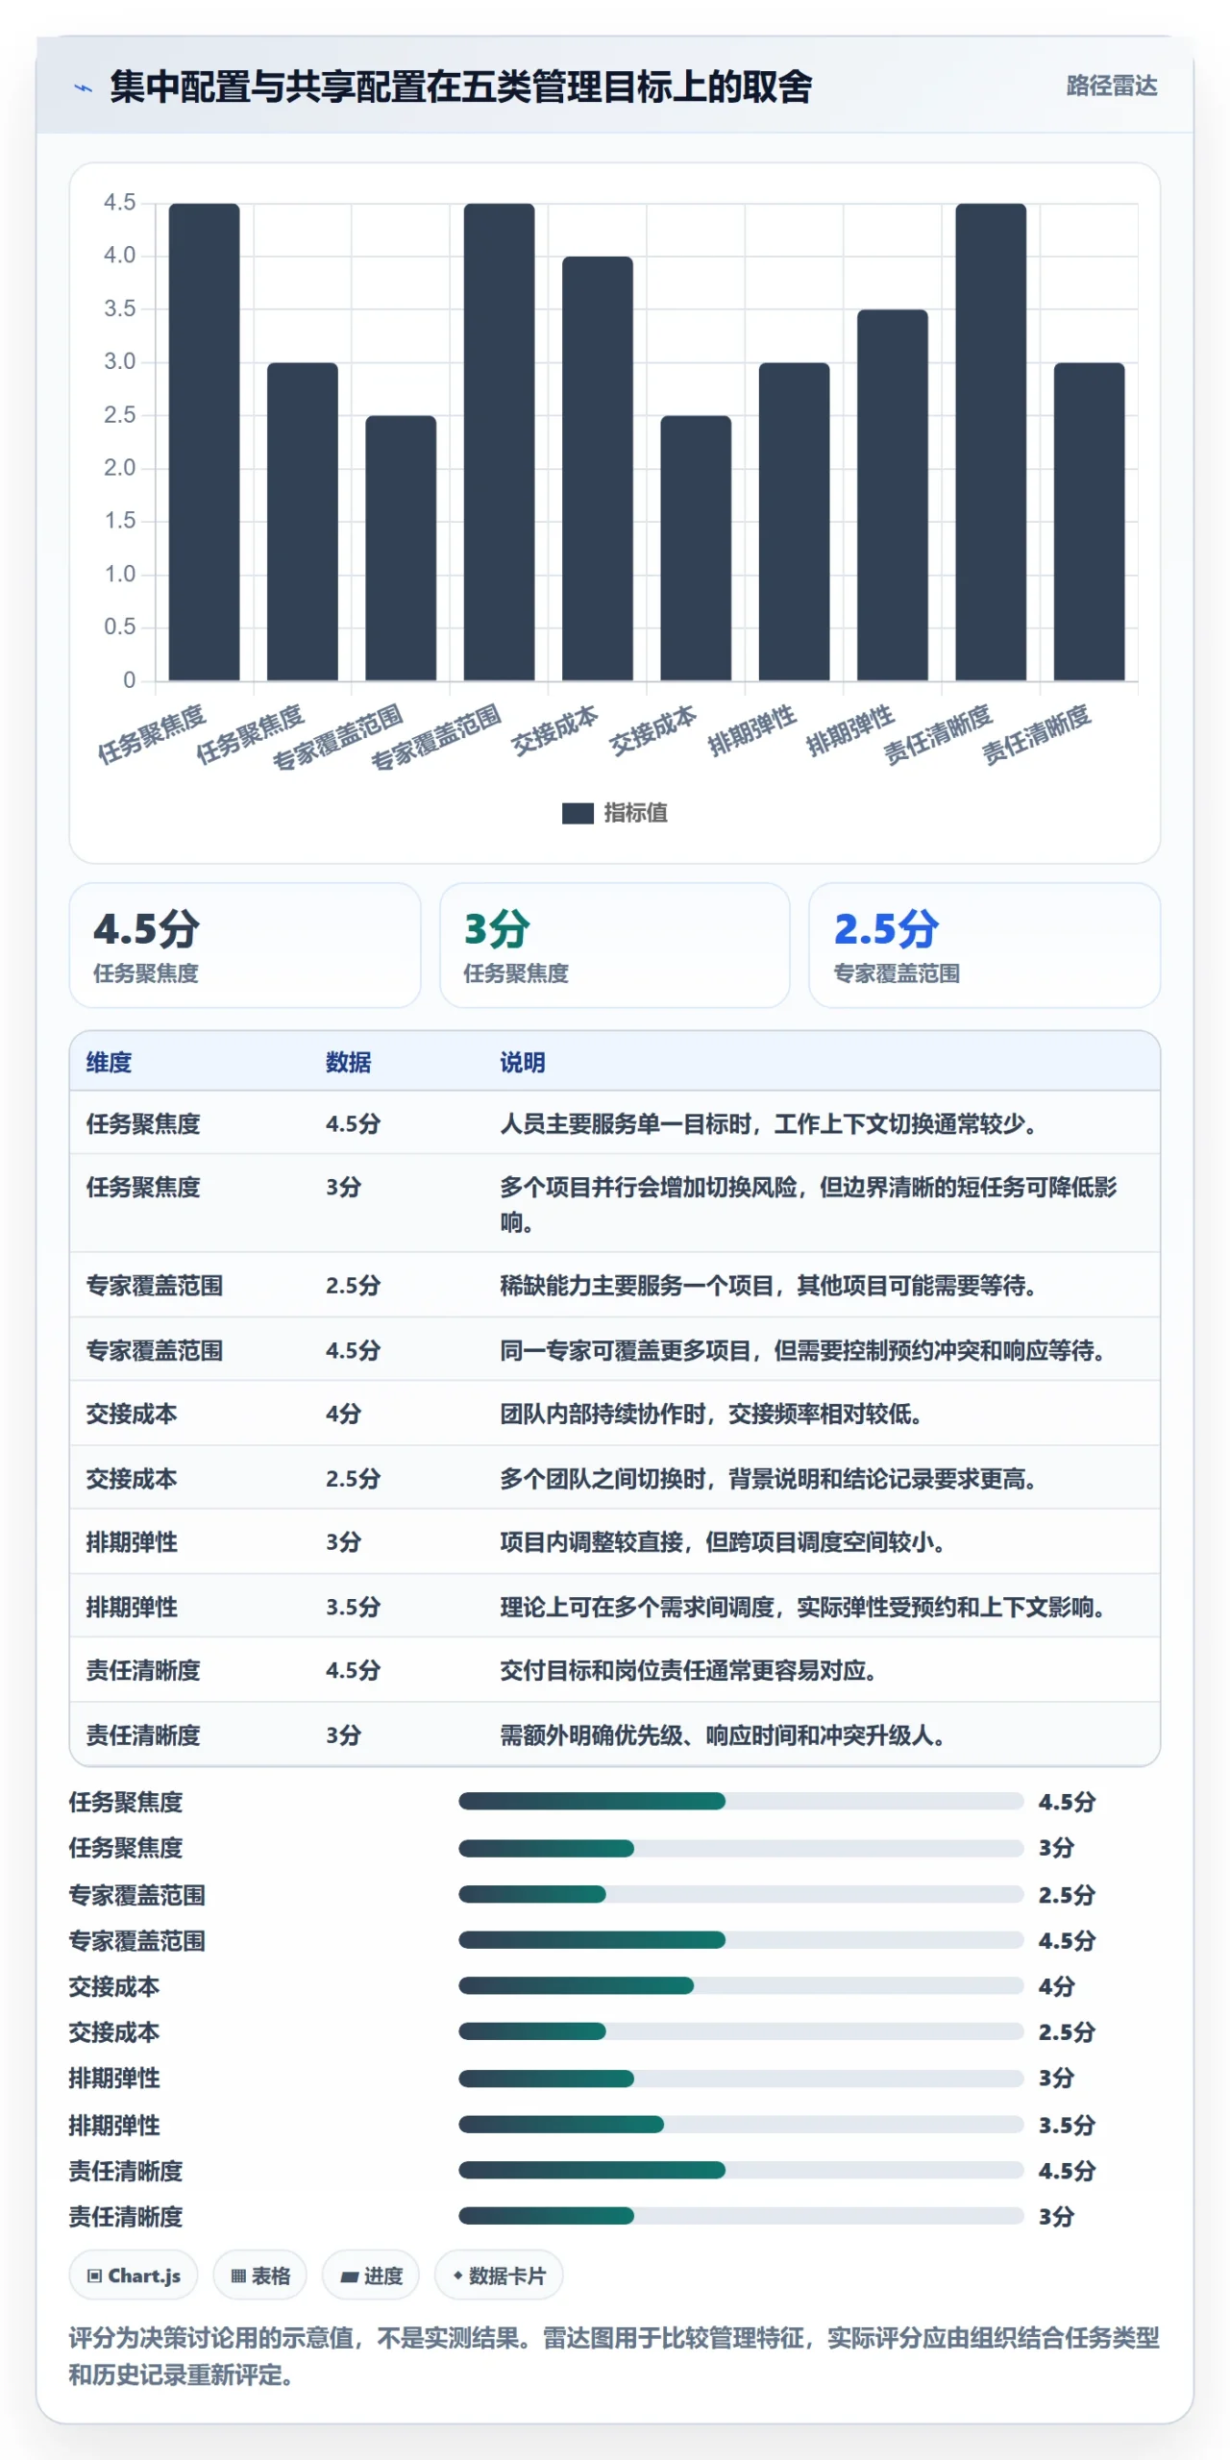Click the 专家覆盖范围 progress bar showing 4.5分
1230x2460 pixels.
pyautogui.click(x=741, y=1940)
